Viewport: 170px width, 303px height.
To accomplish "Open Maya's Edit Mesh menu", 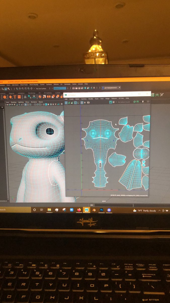I will (x=15, y=85).
